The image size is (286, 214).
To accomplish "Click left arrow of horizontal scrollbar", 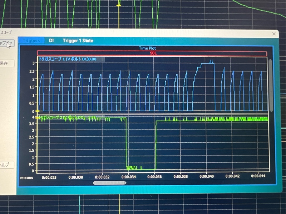I will click(x=94, y=183).
